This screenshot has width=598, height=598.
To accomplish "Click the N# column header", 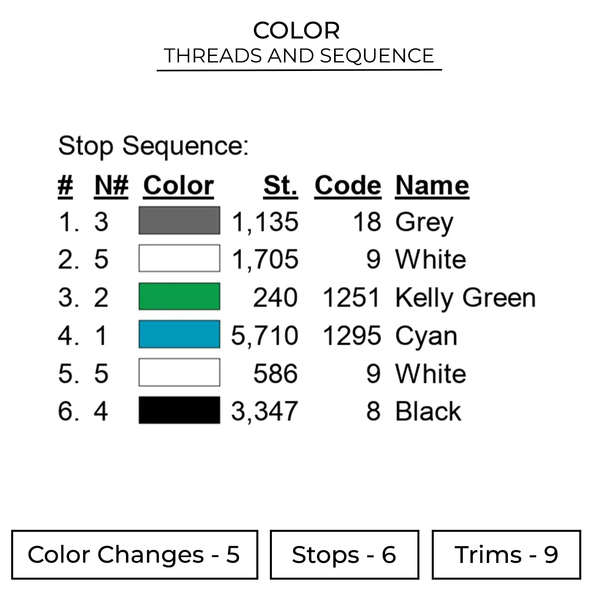I will coord(111,186).
